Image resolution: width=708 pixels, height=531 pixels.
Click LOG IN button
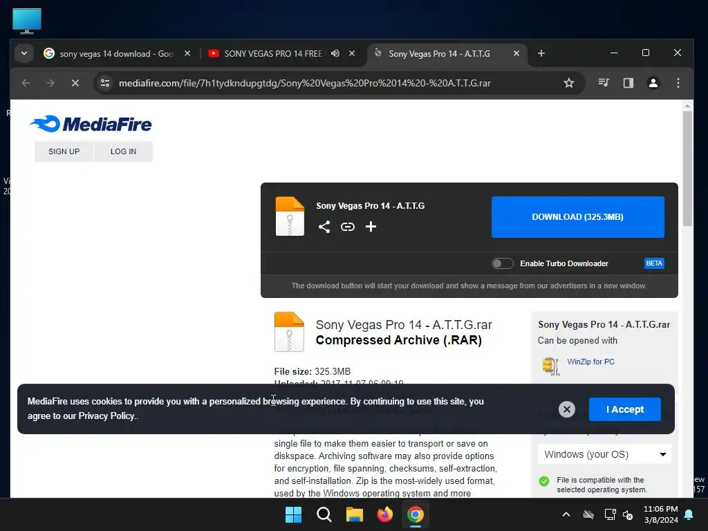(x=123, y=151)
